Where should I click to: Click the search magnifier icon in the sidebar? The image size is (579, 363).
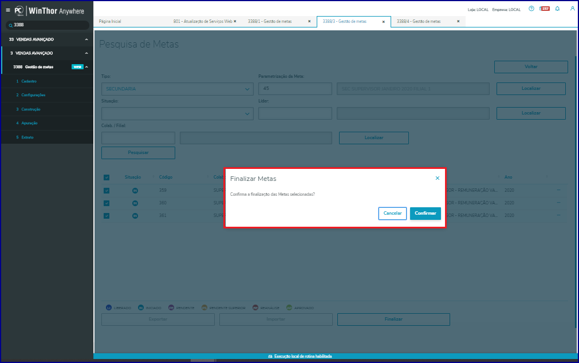(x=10, y=25)
